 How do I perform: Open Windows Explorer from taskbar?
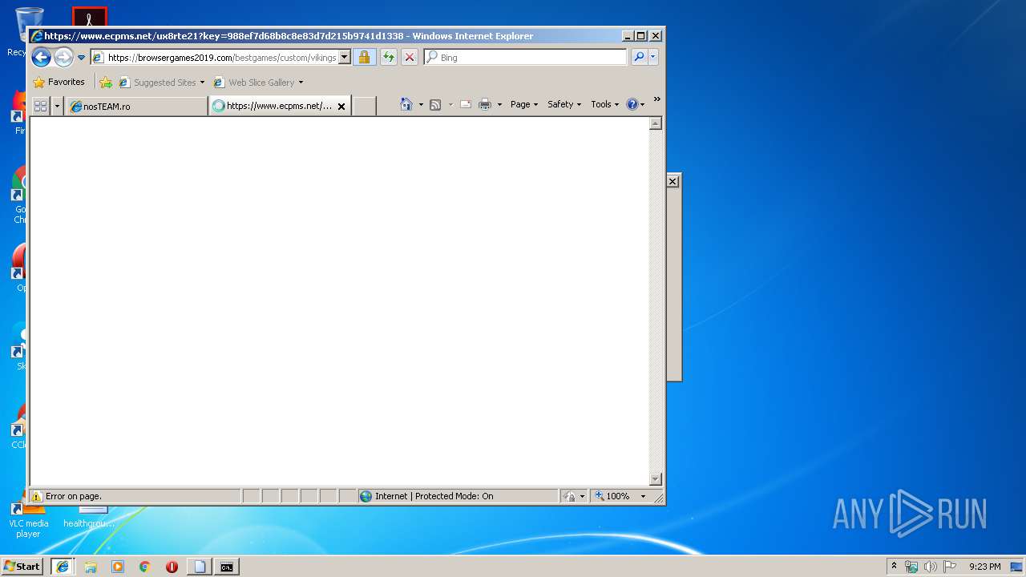pos(91,567)
